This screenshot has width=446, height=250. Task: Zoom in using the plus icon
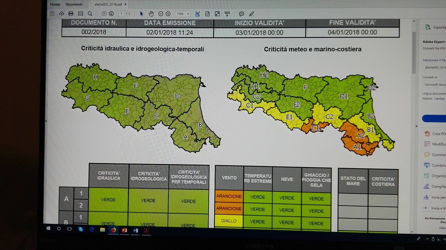point(168,14)
